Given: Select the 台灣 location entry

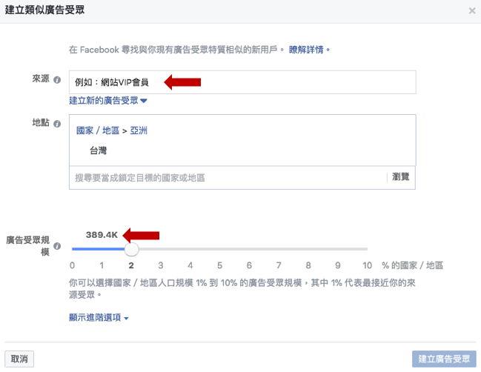Looking at the screenshot, I should click(x=99, y=150).
